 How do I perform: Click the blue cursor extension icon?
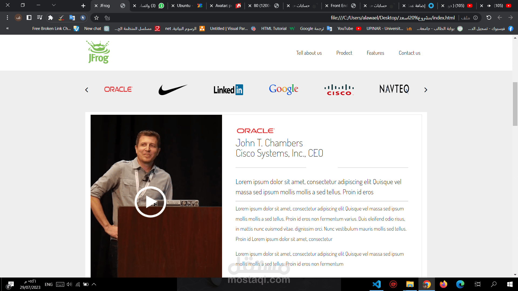coord(83,18)
